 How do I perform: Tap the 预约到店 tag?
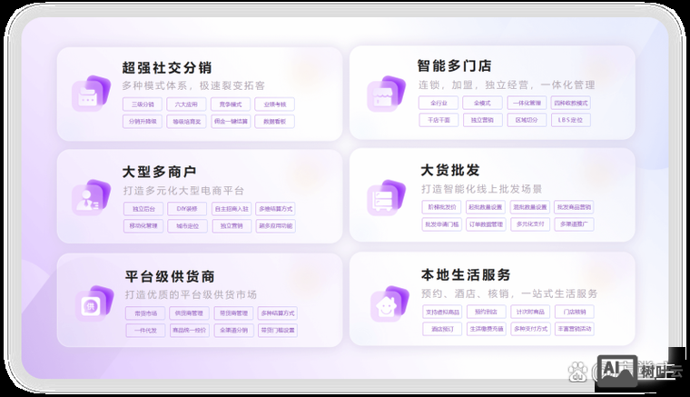point(487,312)
